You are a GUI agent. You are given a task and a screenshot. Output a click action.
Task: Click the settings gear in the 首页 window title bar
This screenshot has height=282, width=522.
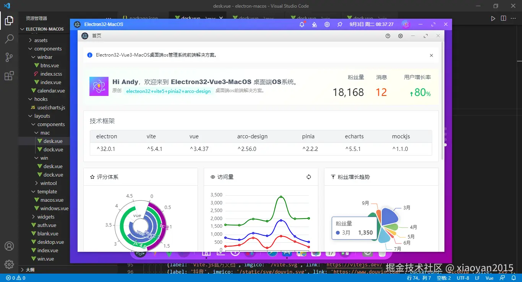point(400,36)
